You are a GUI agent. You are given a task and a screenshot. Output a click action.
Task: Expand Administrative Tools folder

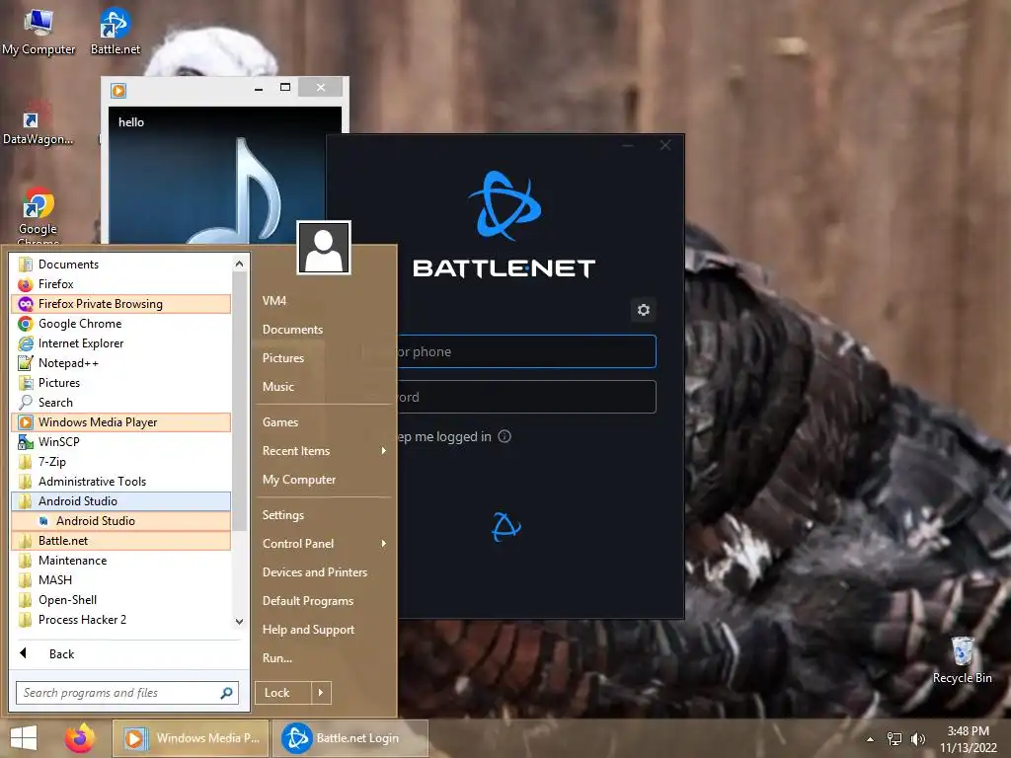(x=121, y=482)
